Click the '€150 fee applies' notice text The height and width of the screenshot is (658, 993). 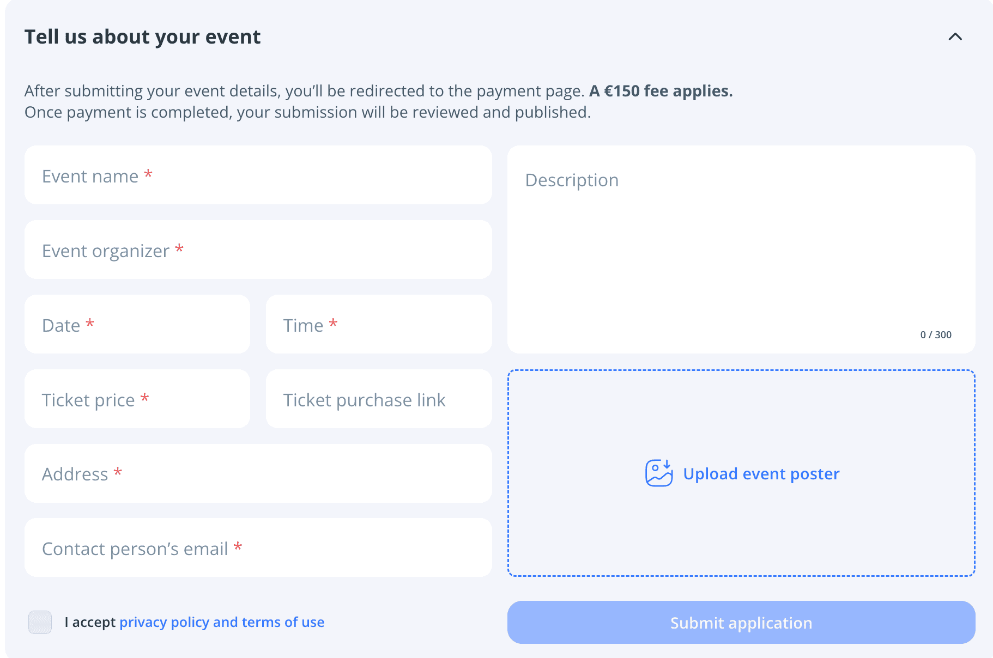[x=661, y=91]
